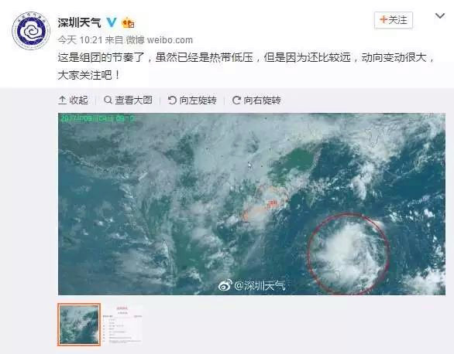Select the first satellite image thumbnail

tap(79, 325)
